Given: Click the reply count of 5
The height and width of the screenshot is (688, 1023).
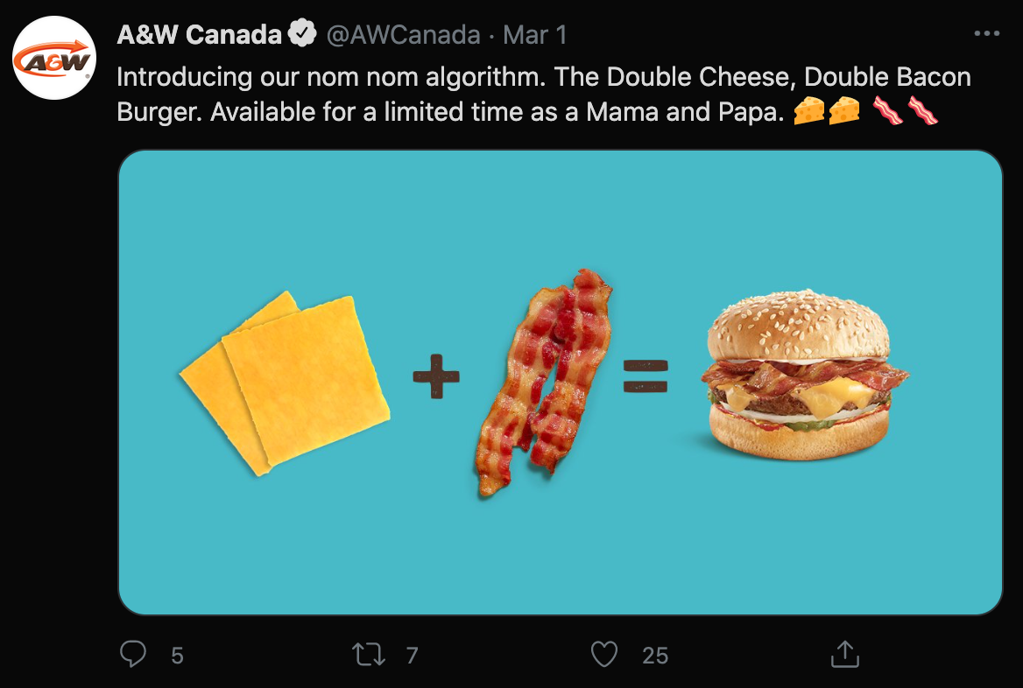Looking at the screenshot, I should 177,656.
